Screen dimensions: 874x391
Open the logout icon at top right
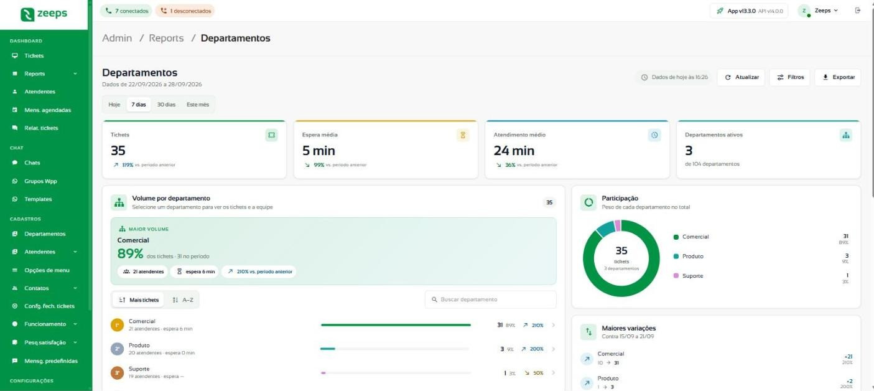[858, 11]
